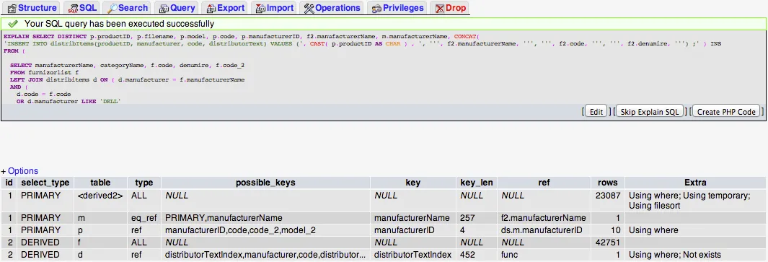Click the type column header
The image size is (768, 262).
click(144, 183)
